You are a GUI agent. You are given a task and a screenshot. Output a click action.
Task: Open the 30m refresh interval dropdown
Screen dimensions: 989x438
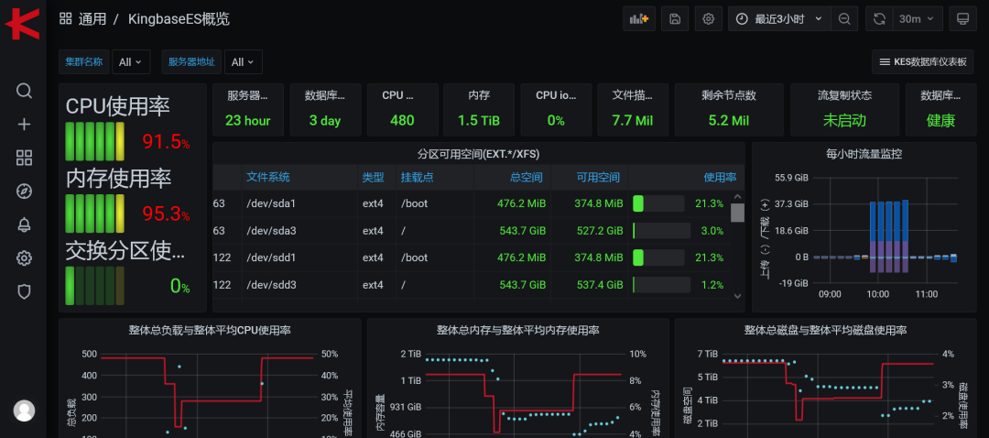(x=918, y=19)
